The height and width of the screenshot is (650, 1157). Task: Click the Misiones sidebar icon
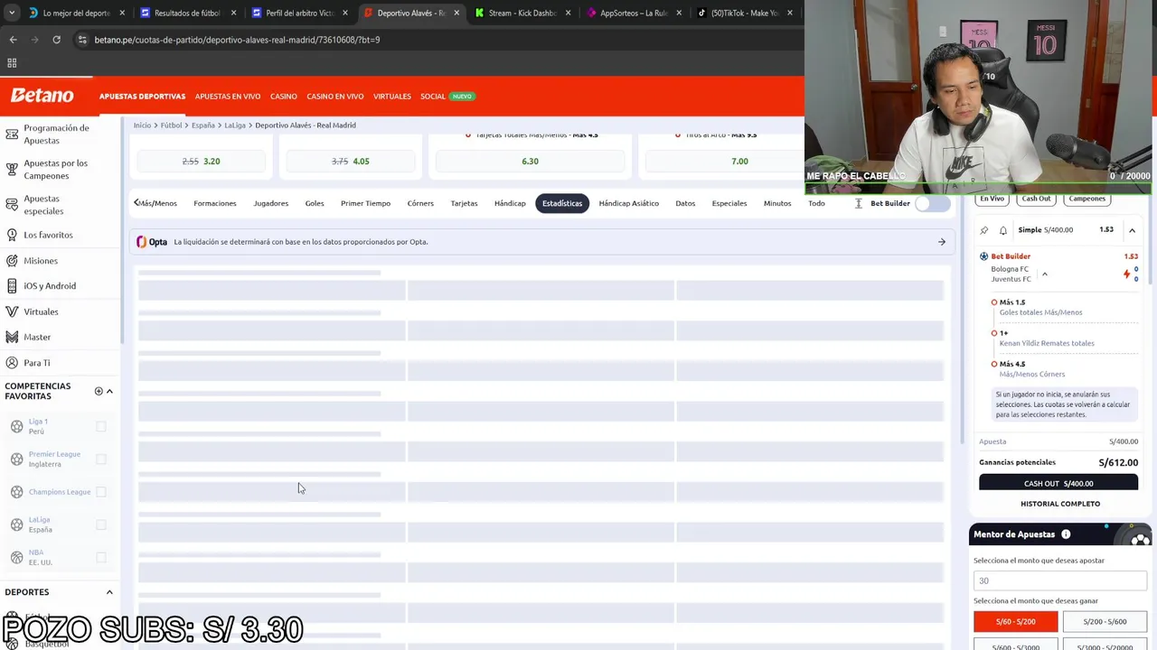coord(12,261)
